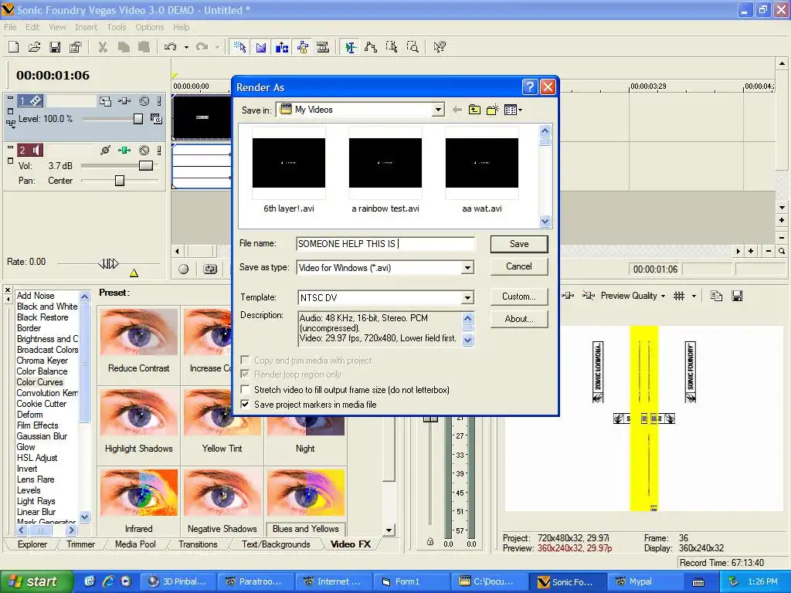Switch to the Explorer tab
This screenshot has height=593, width=791.
(x=32, y=544)
